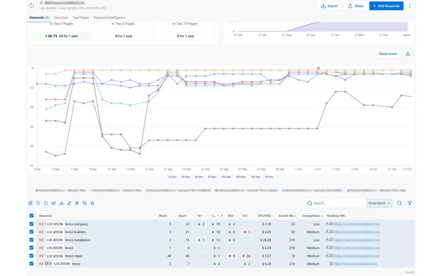Click the lock icon in fence builders row

pyautogui.click(x=327, y=232)
